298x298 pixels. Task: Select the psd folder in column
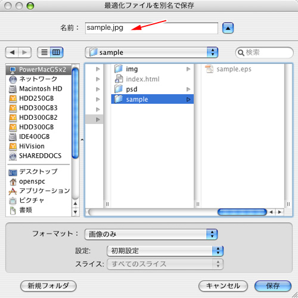coord(153,89)
